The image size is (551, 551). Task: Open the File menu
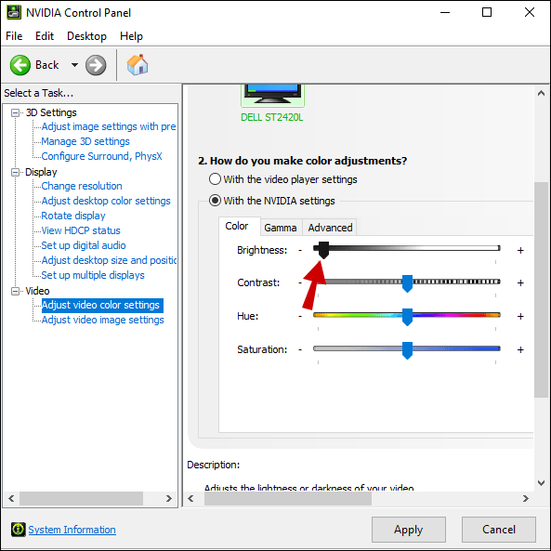(x=14, y=36)
